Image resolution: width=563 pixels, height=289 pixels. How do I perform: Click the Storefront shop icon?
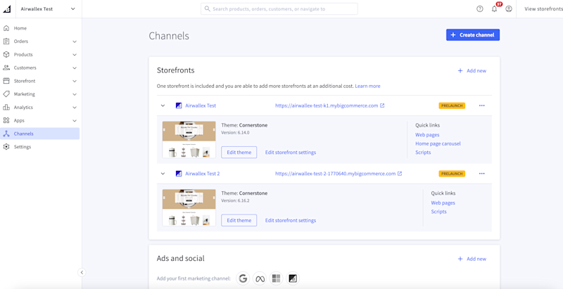pyautogui.click(x=6, y=81)
